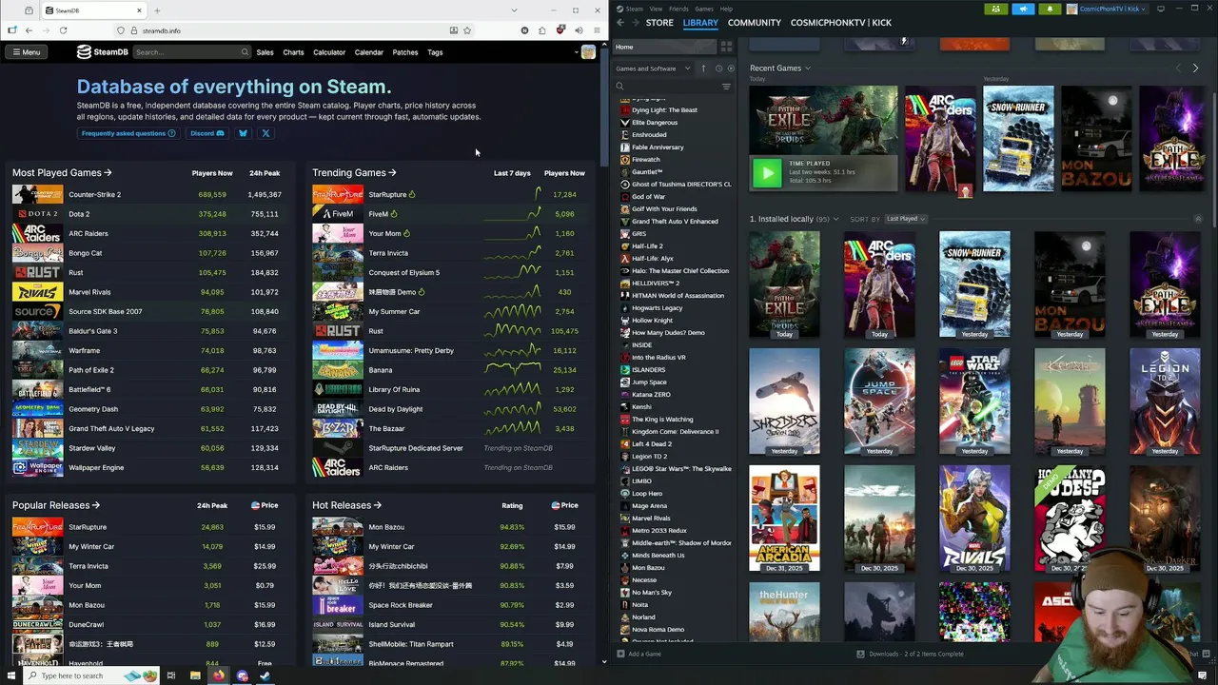1218x685 pixels.
Task: Open the SteamDB Menu button
Action: (27, 52)
